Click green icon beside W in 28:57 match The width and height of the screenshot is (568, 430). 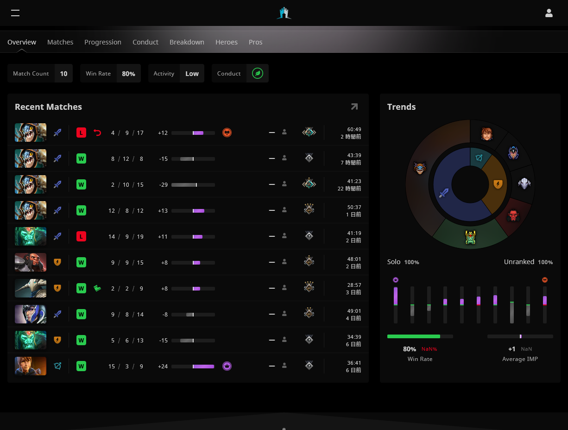pos(97,288)
